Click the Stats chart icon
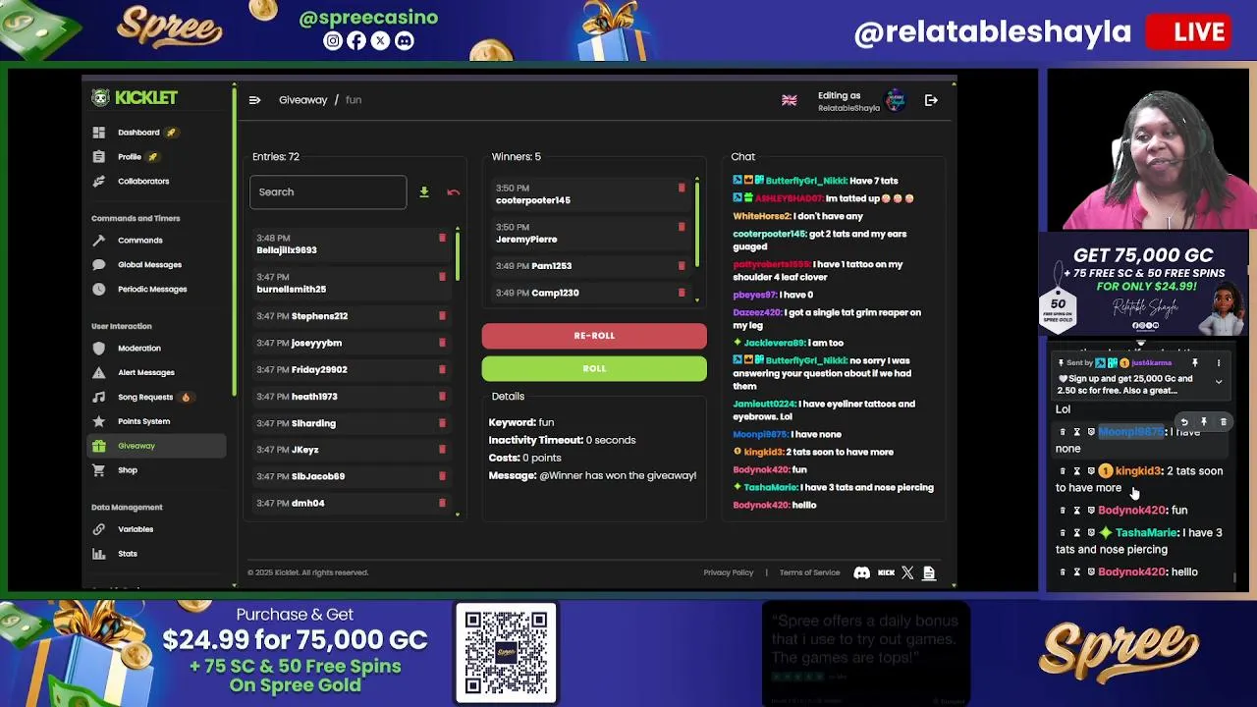 point(98,554)
